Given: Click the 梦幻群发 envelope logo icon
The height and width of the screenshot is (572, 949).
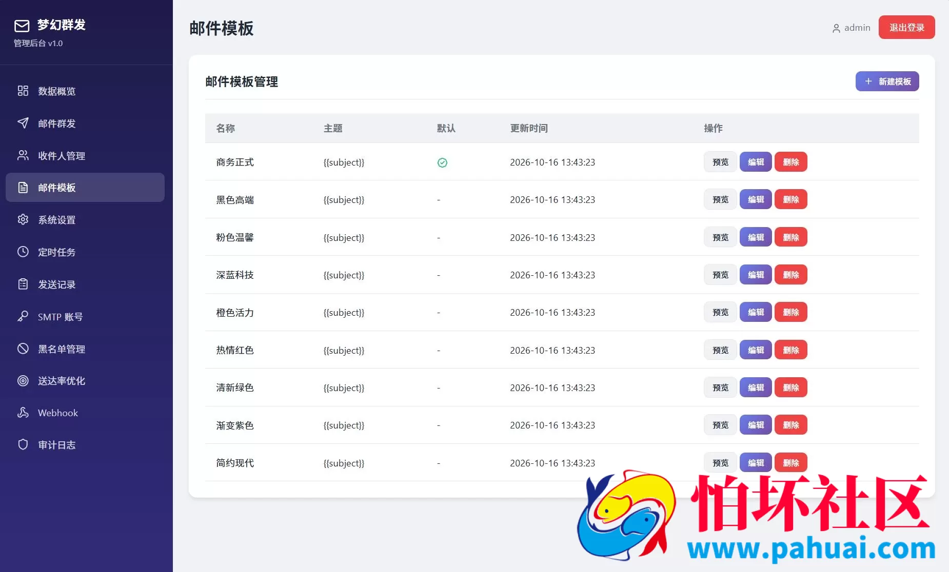Looking at the screenshot, I should click(x=22, y=26).
